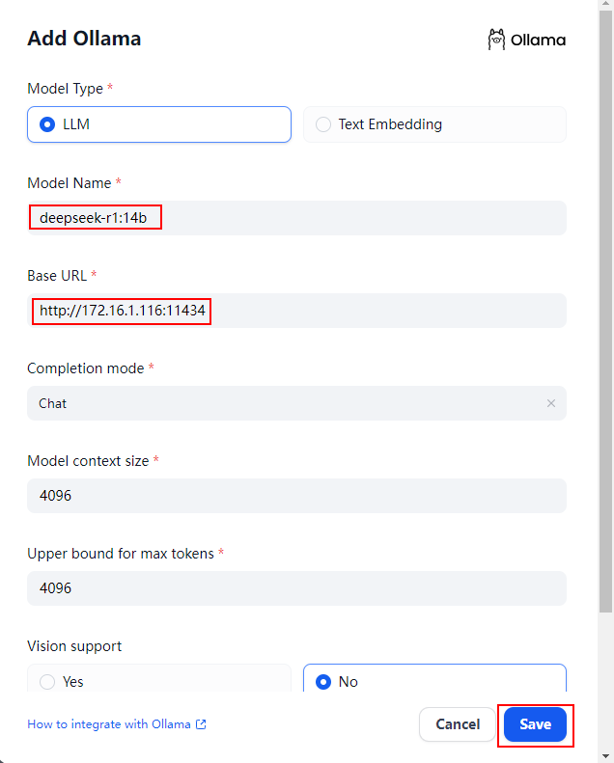Click the vertical scrollbar thumb

pos(605,312)
